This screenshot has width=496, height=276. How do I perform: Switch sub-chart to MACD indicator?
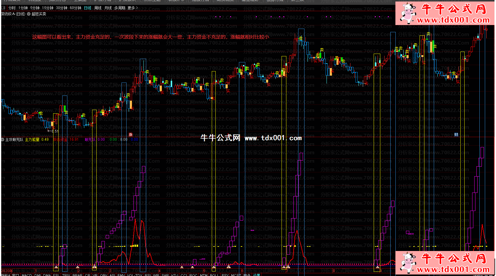point(27,274)
